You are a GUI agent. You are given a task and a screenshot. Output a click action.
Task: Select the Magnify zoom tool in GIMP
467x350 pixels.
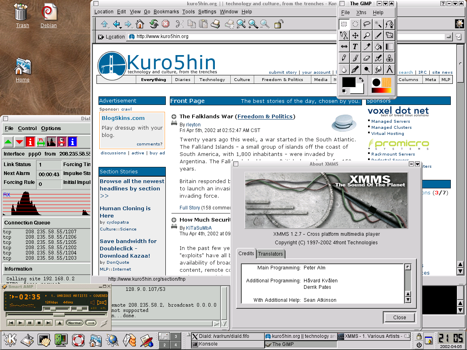pos(366,35)
